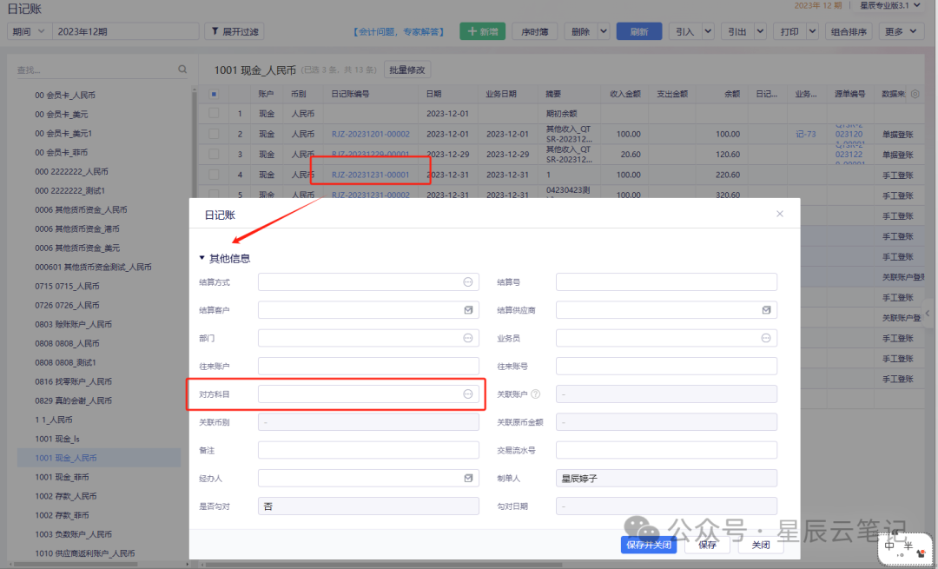Toggle the select-all checkbox in table header
The image size is (938, 569).
point(214,94)
